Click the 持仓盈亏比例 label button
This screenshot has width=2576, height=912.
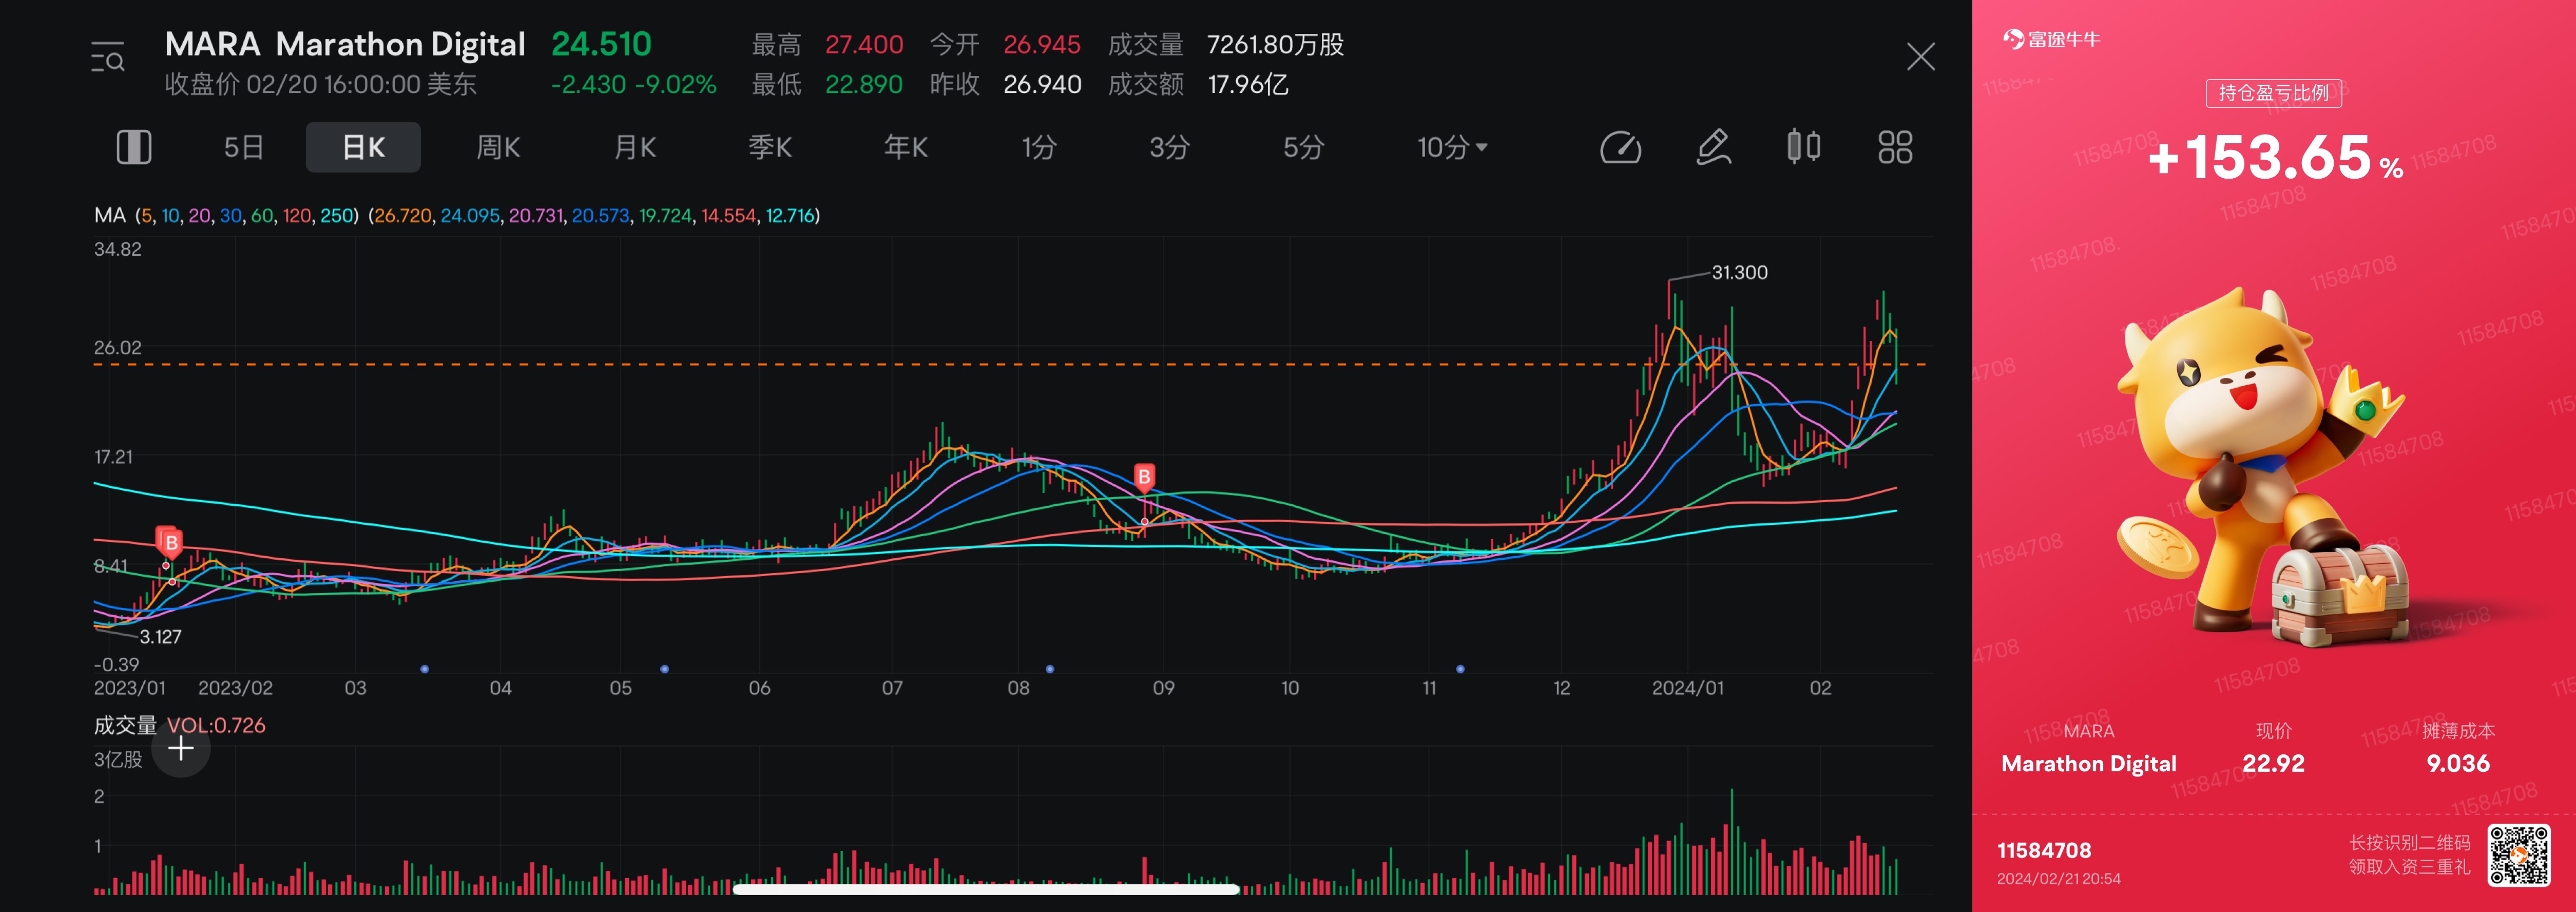click(2273, 93)
